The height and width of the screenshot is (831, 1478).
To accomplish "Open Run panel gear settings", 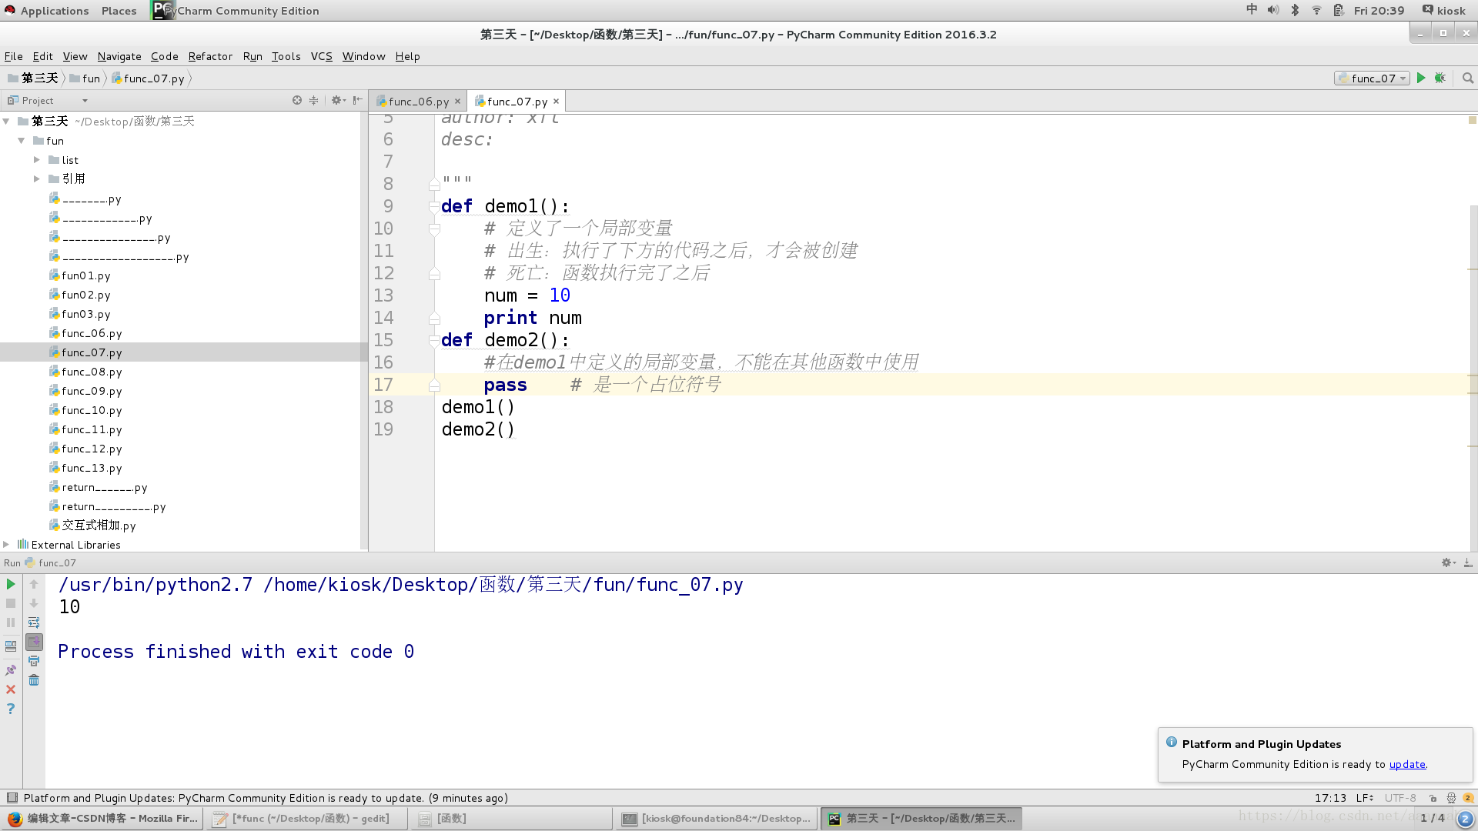I will click(x=1447, y=563).
